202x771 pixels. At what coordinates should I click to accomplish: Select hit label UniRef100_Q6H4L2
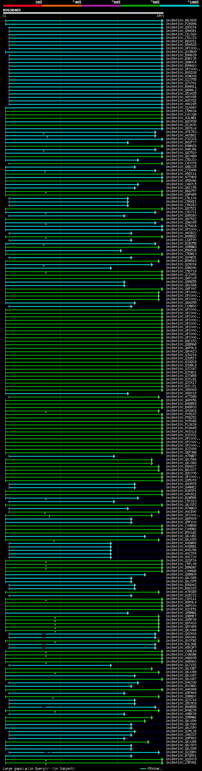coord(181,90)
